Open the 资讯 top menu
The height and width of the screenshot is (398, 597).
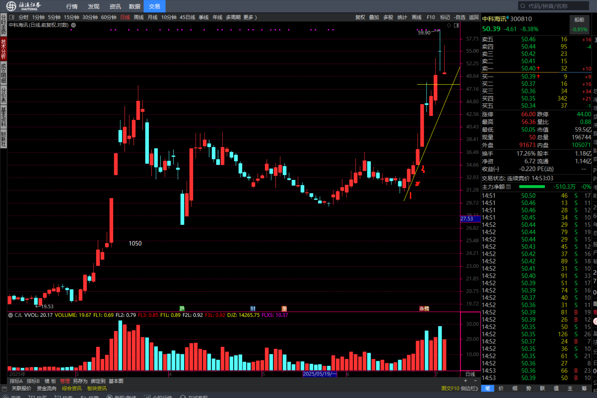[x=115, y=6]
